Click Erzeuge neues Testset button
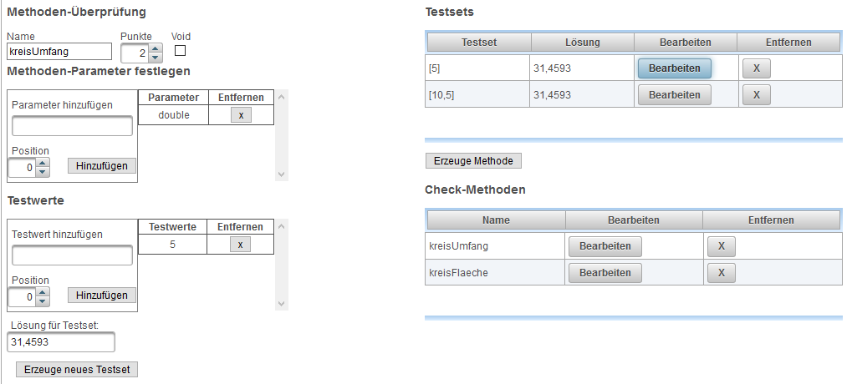The width and height of the screenshot is (852, 384). coord(77,369)
